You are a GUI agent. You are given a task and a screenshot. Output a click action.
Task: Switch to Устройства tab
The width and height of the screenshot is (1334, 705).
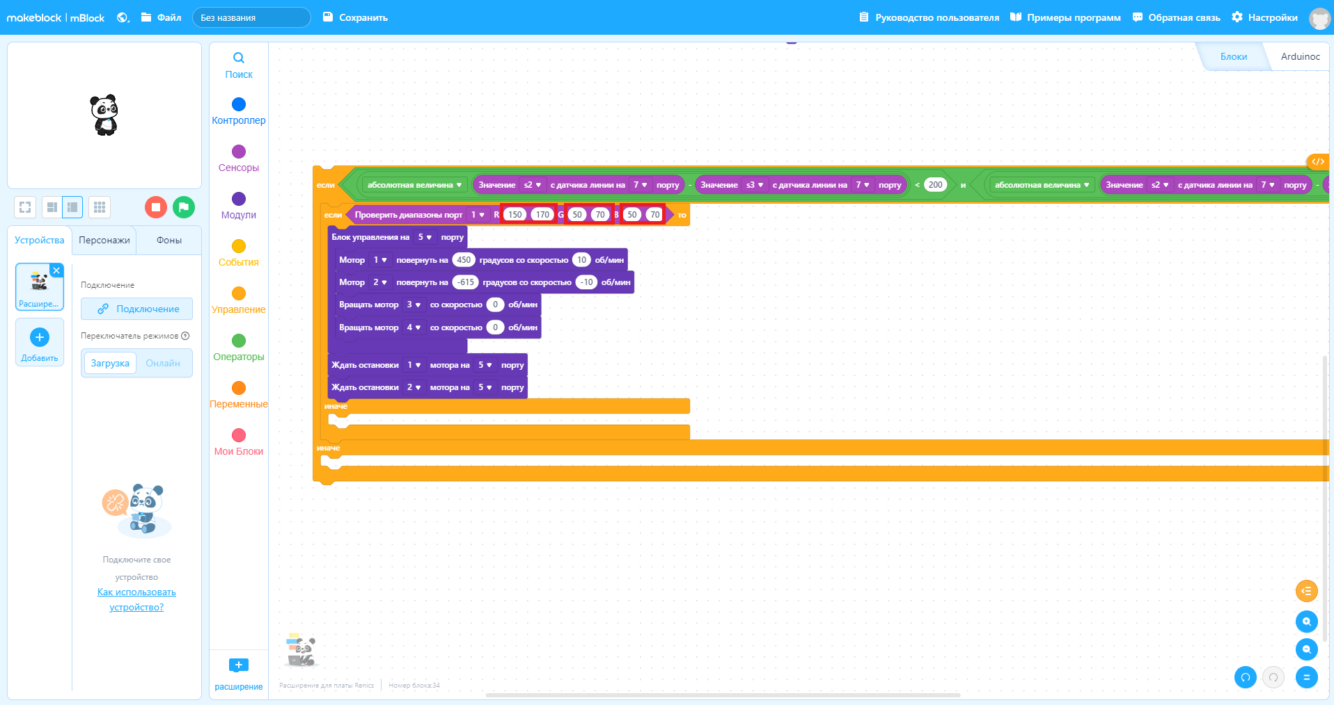tap(40, 240)
